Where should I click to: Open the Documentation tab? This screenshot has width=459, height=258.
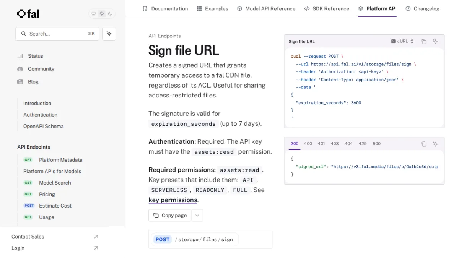[165, 8]
